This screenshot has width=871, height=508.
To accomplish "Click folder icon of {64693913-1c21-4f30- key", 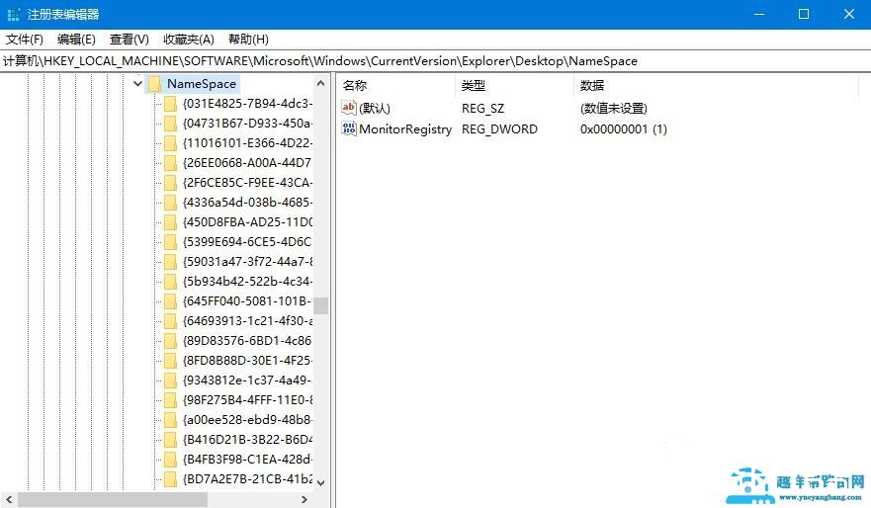I will pos(170,321).
